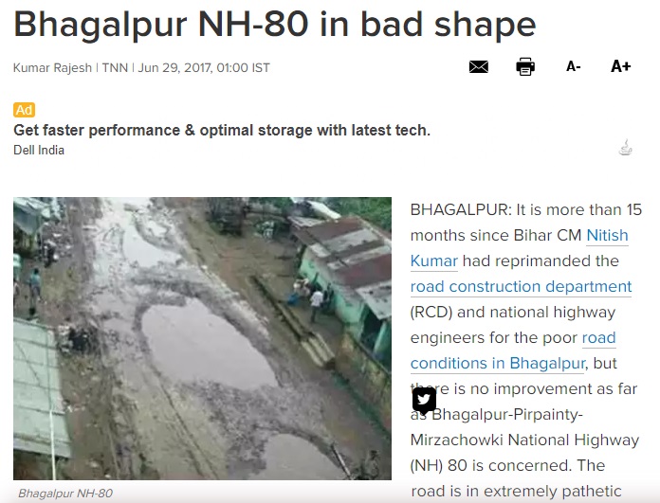Click the print article printer icon

coord(525,66)
